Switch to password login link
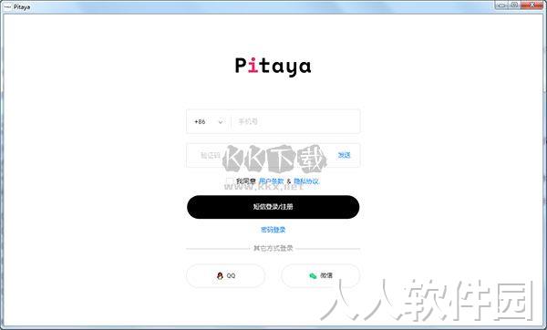The image size is (547, 330). point(273,230)
